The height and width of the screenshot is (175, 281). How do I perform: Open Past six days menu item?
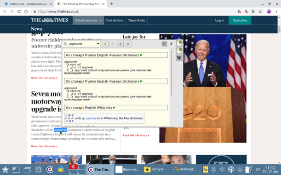tap(115, 20)
